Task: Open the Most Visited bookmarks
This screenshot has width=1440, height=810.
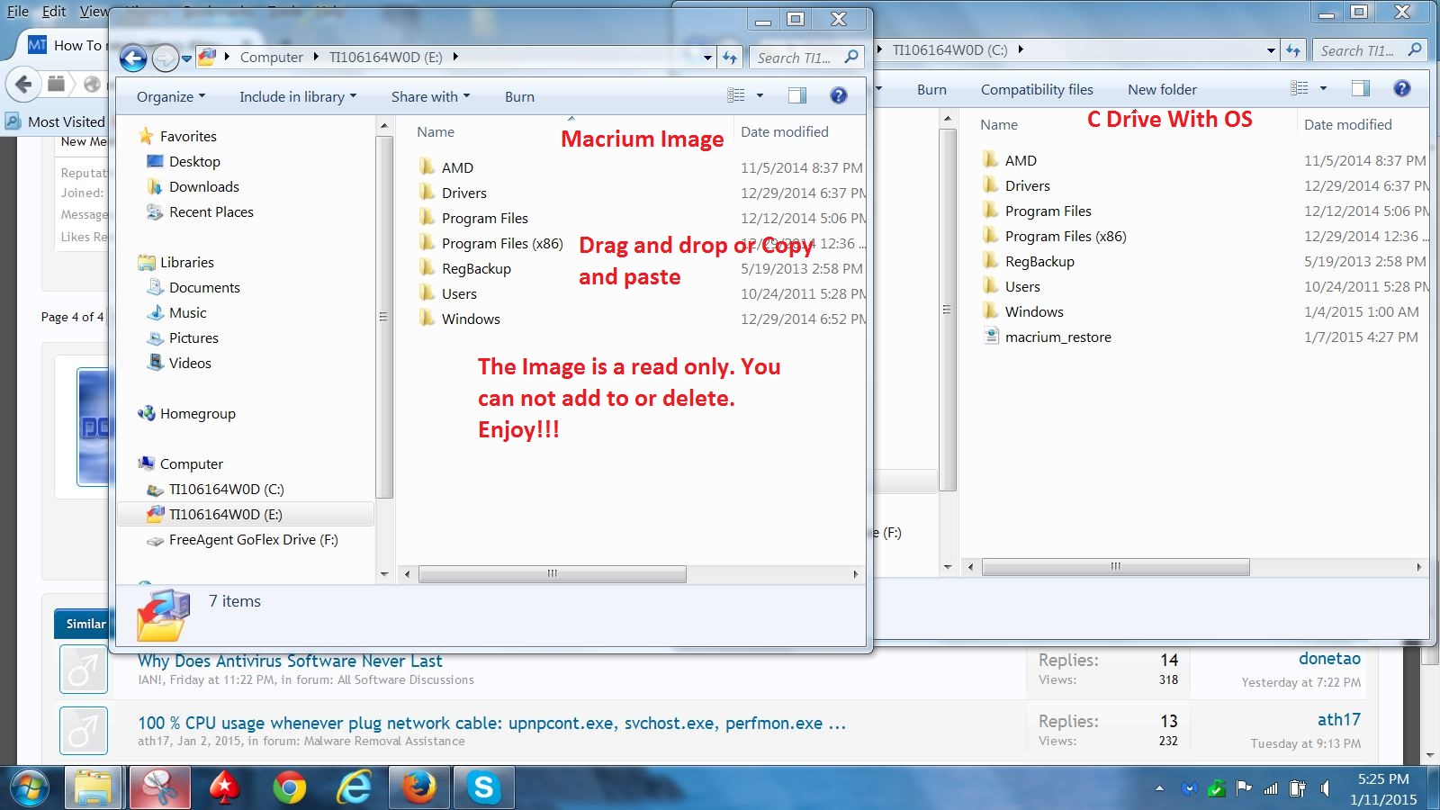Action: coord(56,121)
